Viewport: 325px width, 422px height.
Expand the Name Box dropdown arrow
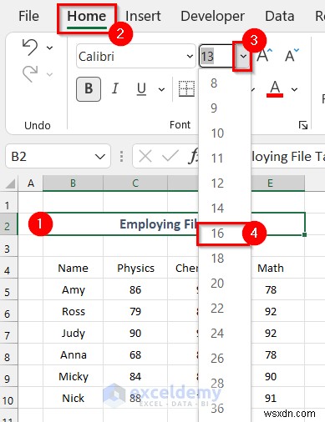pyautogui.click(x=99, y=157)
